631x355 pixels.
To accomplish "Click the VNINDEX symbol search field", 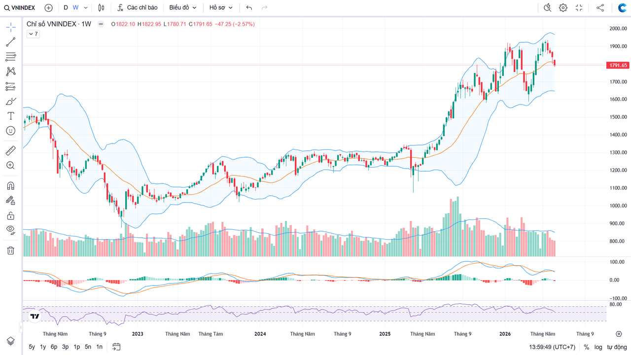I will 20,7.
